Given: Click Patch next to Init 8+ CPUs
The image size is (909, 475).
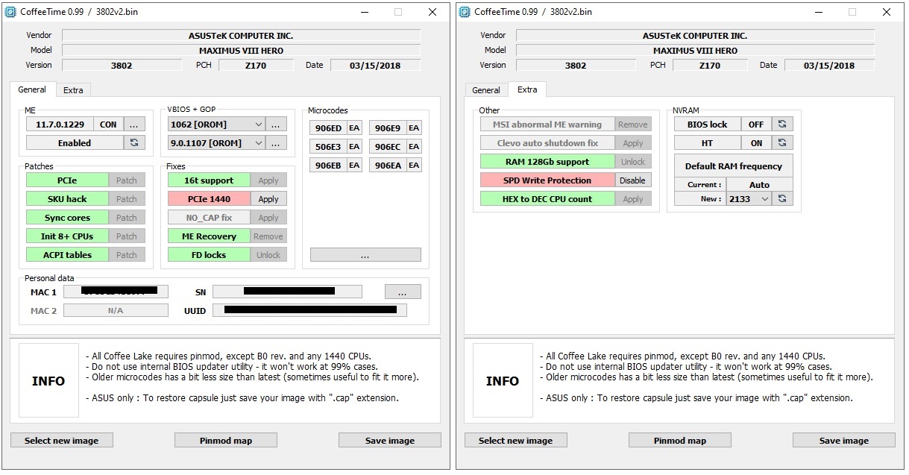Looking at the screenshot, I should coord(127,236).
